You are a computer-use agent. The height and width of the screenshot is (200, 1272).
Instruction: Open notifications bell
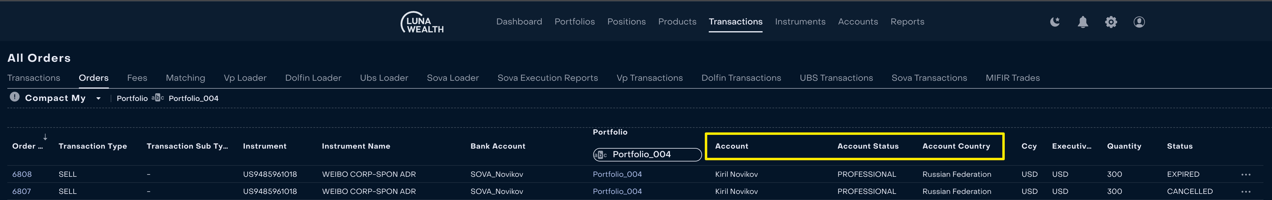coord(1083,22)
